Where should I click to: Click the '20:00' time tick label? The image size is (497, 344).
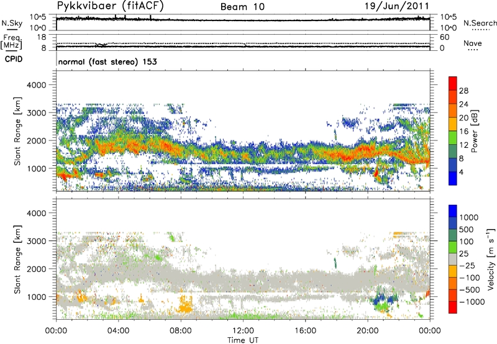(x=368, y=331)
